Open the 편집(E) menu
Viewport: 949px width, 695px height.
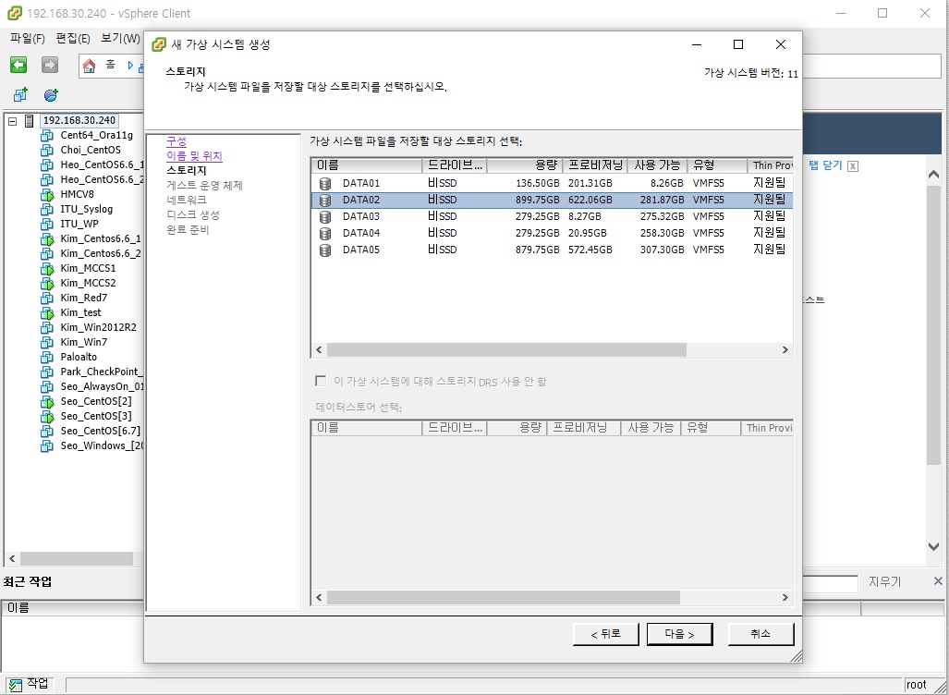pos(73,39)
